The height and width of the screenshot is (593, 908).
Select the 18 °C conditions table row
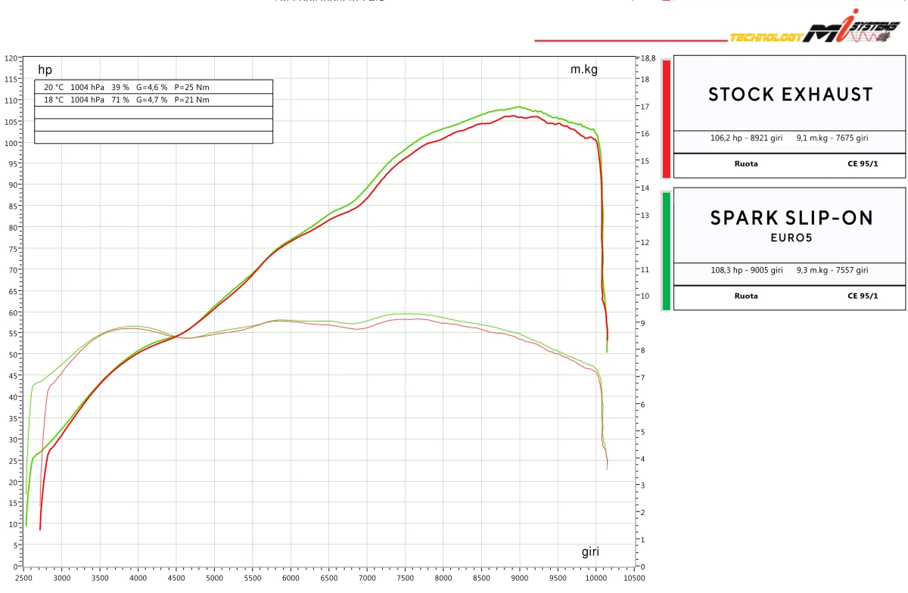(x=154, y=99)
